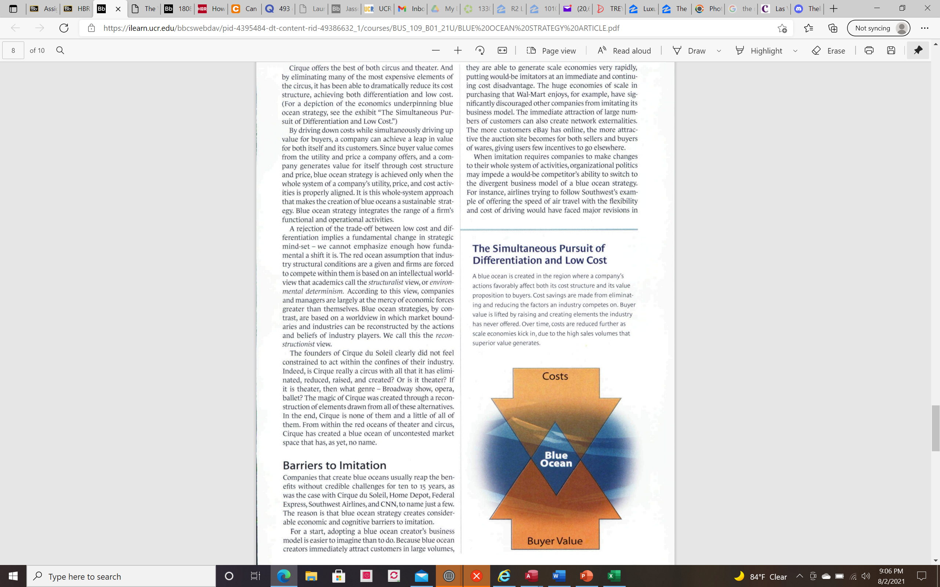Click the Wi-Fi network icon in the tray
Image resolution: width=940 pixels, height=587 pixels.
[853, 576]
